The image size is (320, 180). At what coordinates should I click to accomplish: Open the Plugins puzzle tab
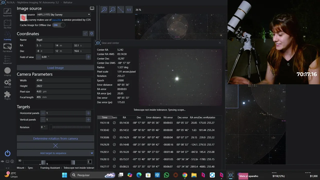[x=7, y=95]
